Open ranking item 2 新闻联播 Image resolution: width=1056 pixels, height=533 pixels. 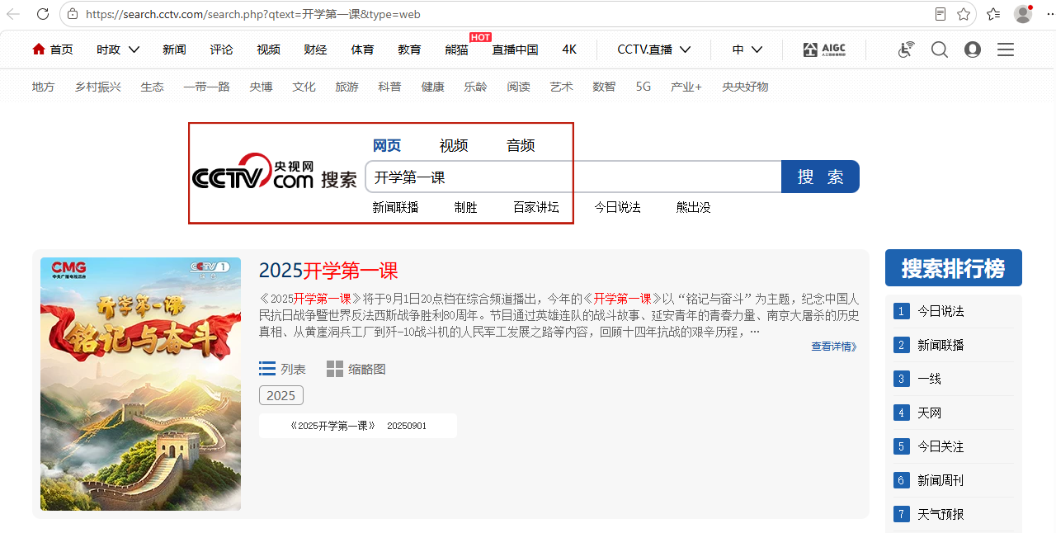click(x=940, y=345)
